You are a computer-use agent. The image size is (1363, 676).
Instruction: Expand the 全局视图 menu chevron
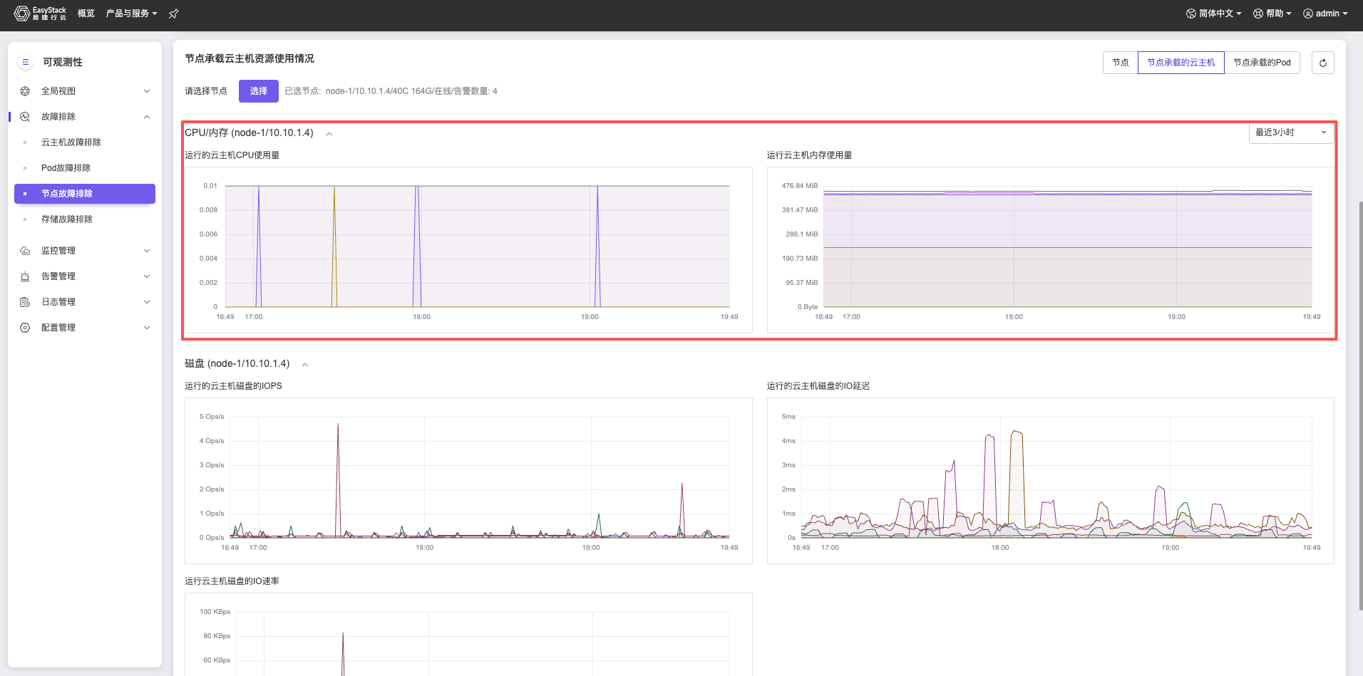tap(147, 91)
